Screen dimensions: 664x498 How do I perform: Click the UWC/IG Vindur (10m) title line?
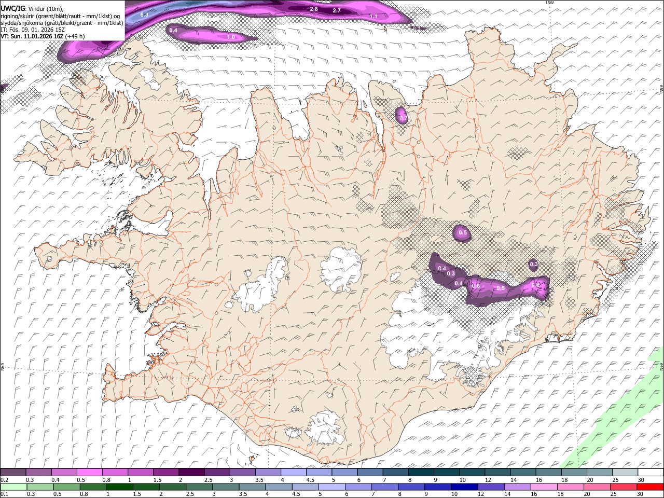(32, 8)
